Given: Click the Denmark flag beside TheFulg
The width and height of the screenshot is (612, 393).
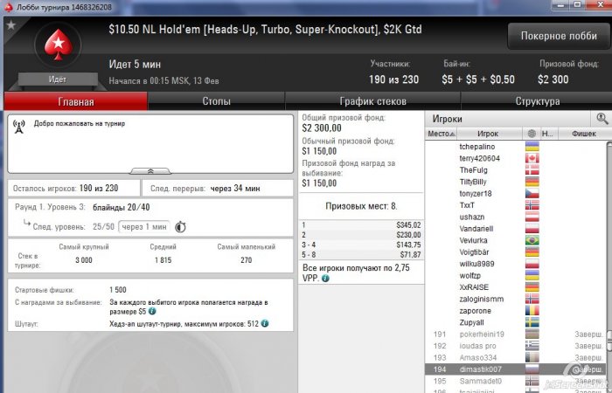Looking at the screenshot, I should 532,170.
